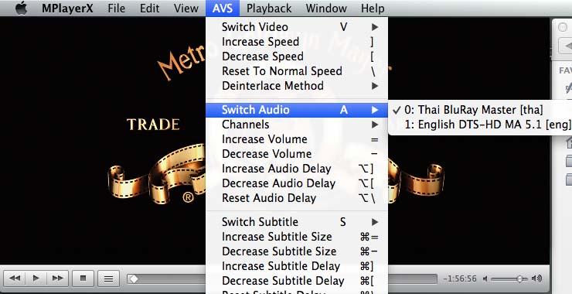Image resolution: width=572 pixels, height=294 pixels.
Task: Open the View menu
Action: [x=186, y=8]
